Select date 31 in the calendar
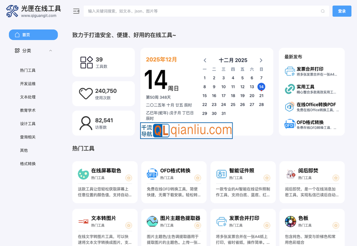 [x=224, y=113]
